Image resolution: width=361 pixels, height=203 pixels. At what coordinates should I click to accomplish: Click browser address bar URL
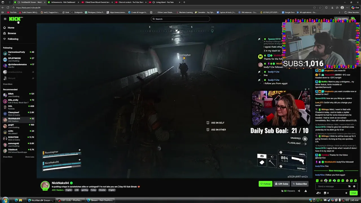pos(28,8)
